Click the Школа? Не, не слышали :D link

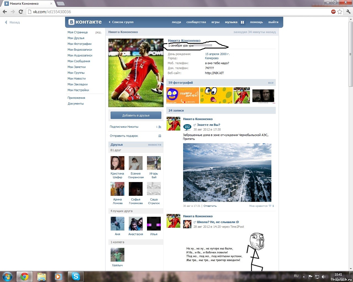[218, 222]
